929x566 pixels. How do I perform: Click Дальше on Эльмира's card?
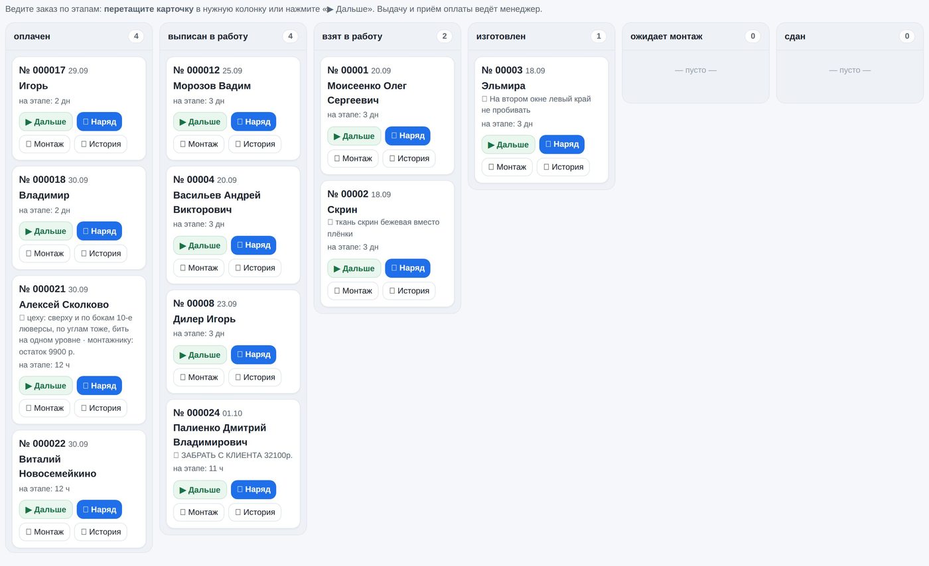pyautogui.click(x=508, y=144)
